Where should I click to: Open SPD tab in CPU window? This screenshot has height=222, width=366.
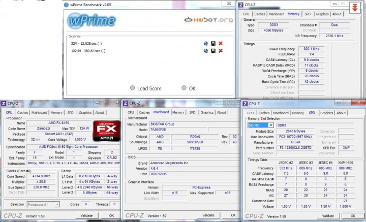(x=71, y=113)
